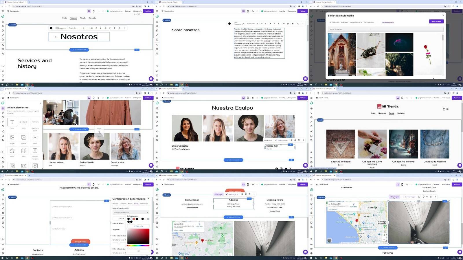This screenshot has height=260, width=463.
Task: Toggle the visibility eye in the Address text toolbar
Action: [246, 194]
